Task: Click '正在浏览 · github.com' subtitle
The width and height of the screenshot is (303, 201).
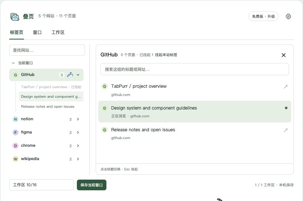Action: pyautogui.click(x=130, y=116)
